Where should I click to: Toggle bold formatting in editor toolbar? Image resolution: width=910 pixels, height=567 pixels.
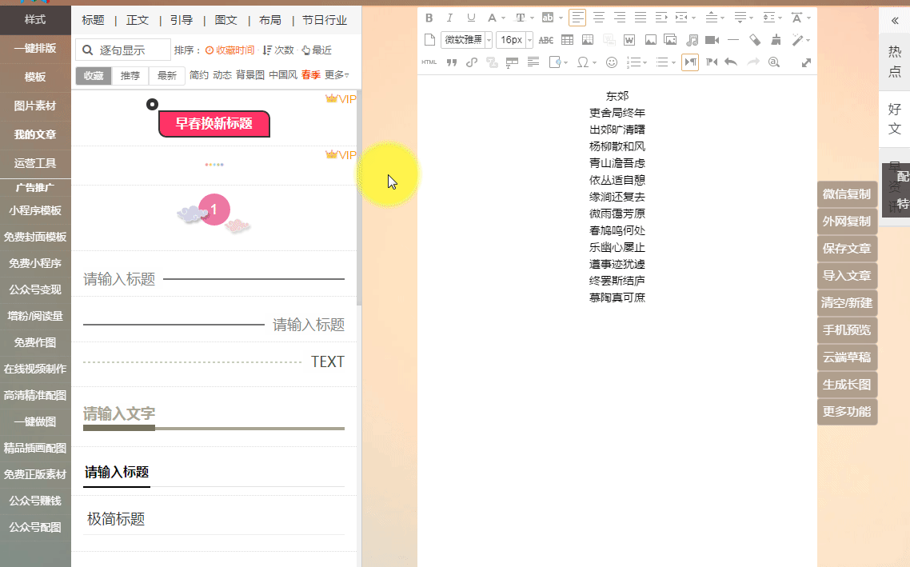pos(429,18)
